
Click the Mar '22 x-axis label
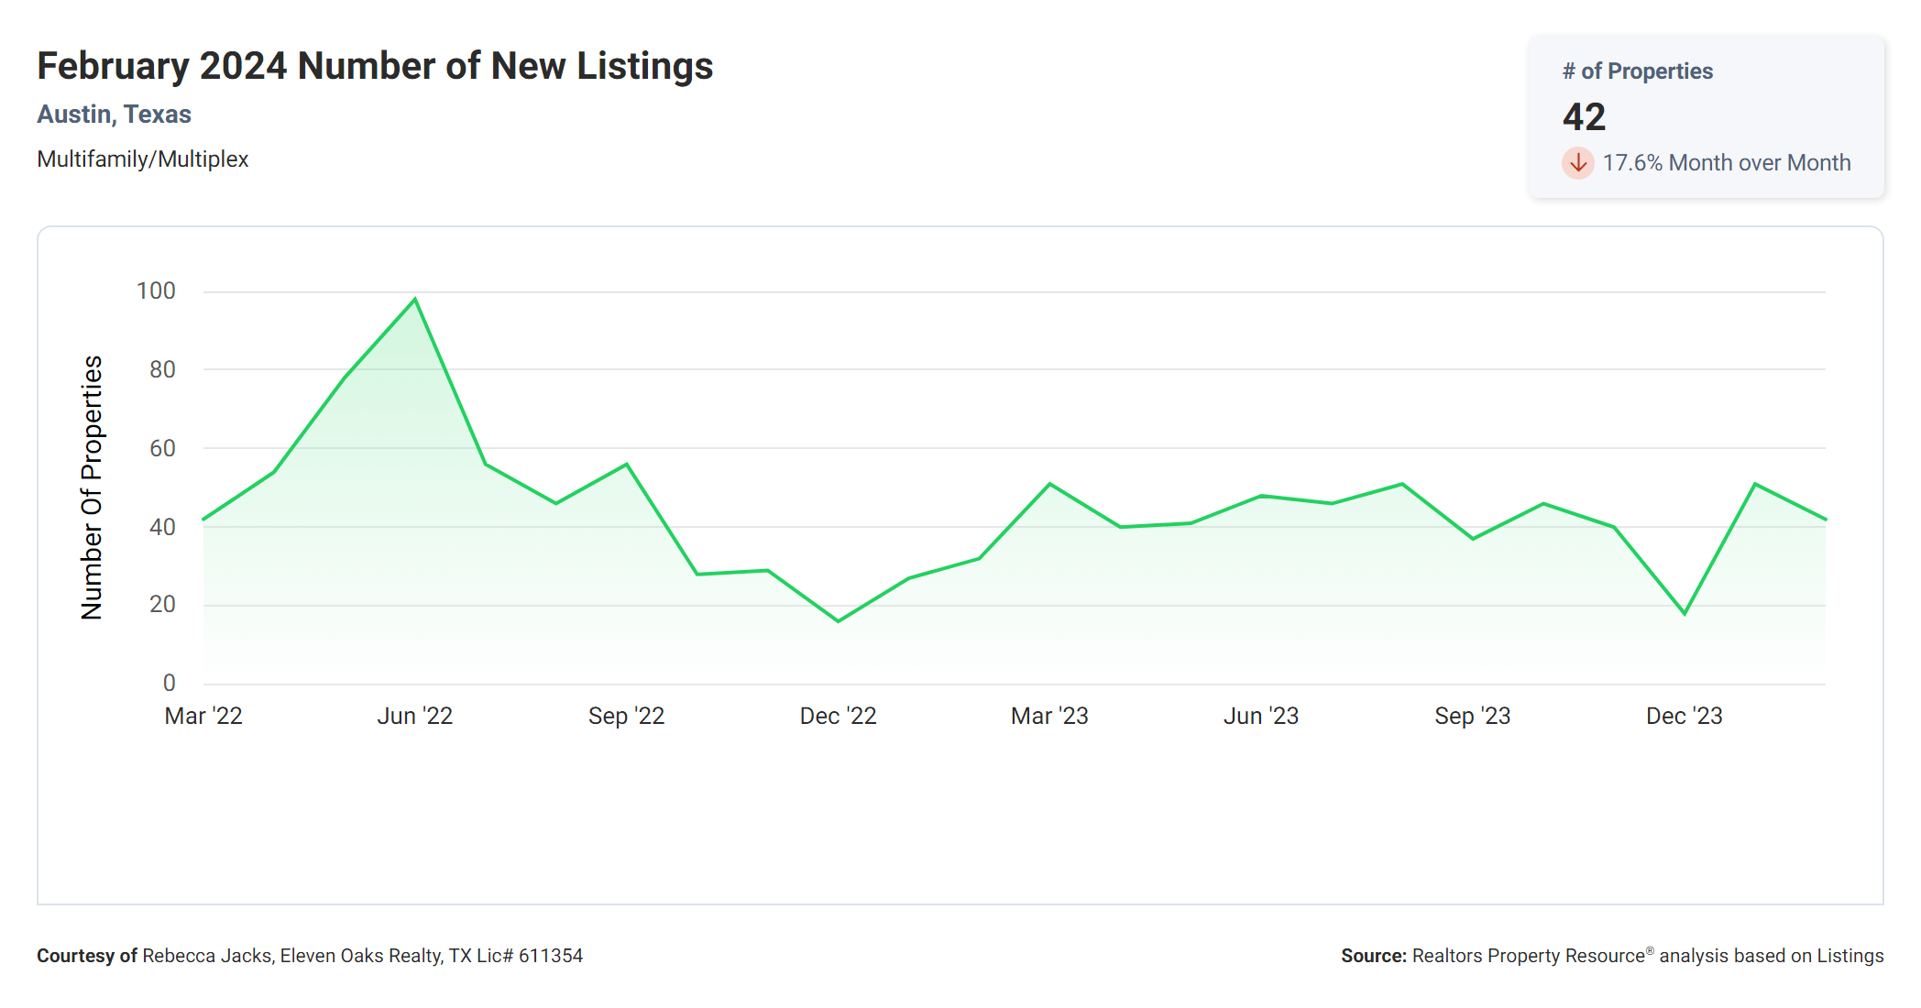pyautogui.click(x=203, y=716)
